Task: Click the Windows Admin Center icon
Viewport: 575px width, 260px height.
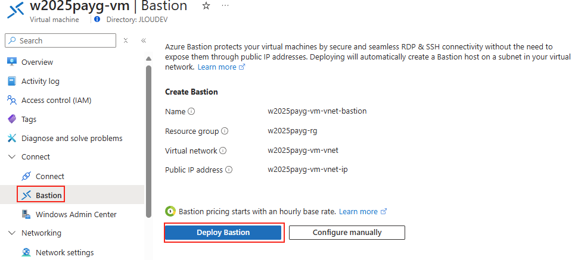Action: click(26, 214)
